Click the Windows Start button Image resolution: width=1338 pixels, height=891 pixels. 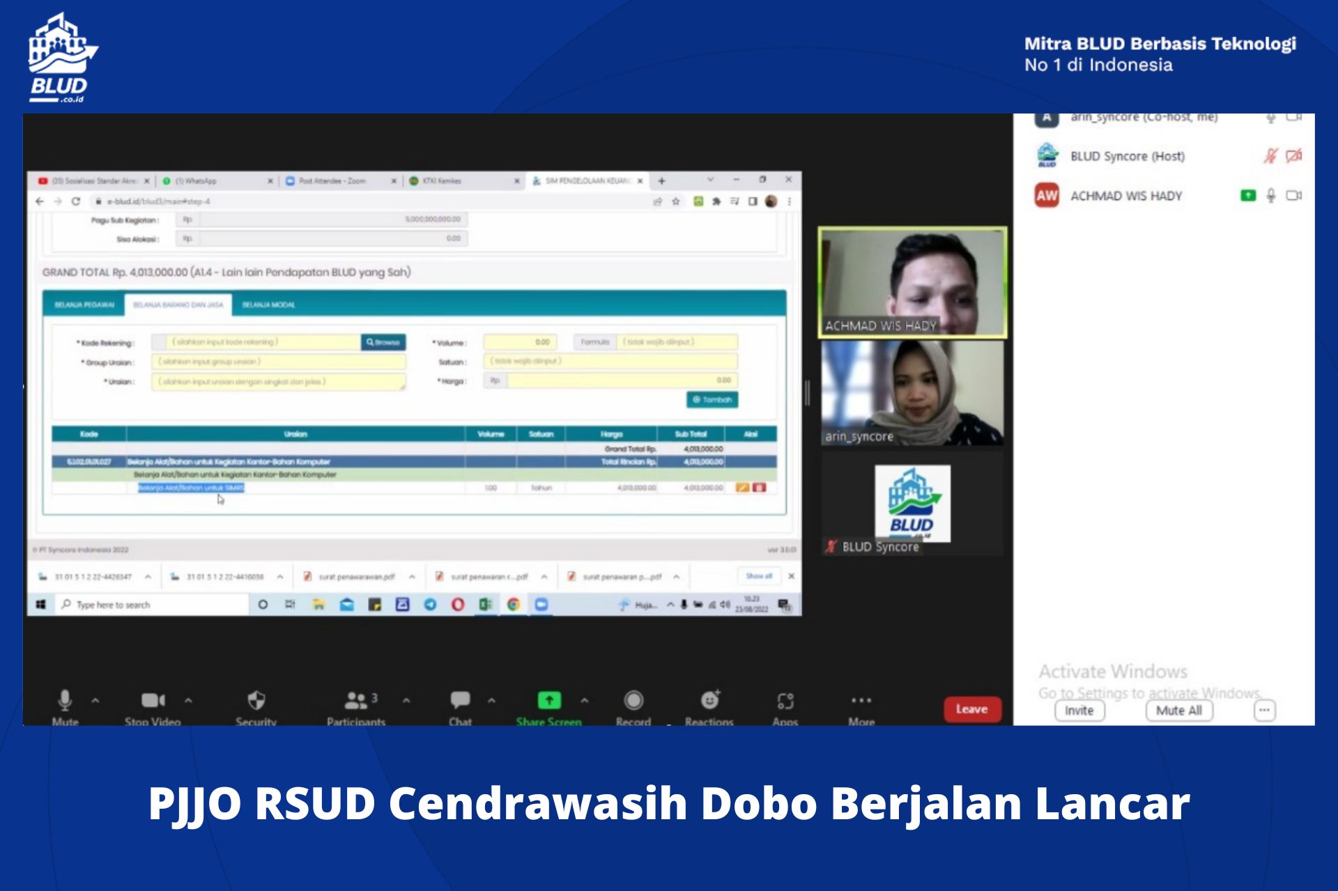coord(40,605)
